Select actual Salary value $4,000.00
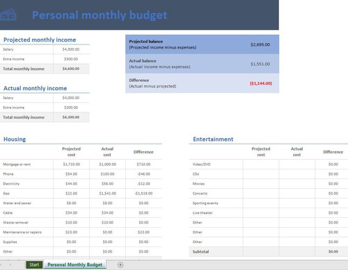Viewport: 348px width, 270px height. (71, 98)
